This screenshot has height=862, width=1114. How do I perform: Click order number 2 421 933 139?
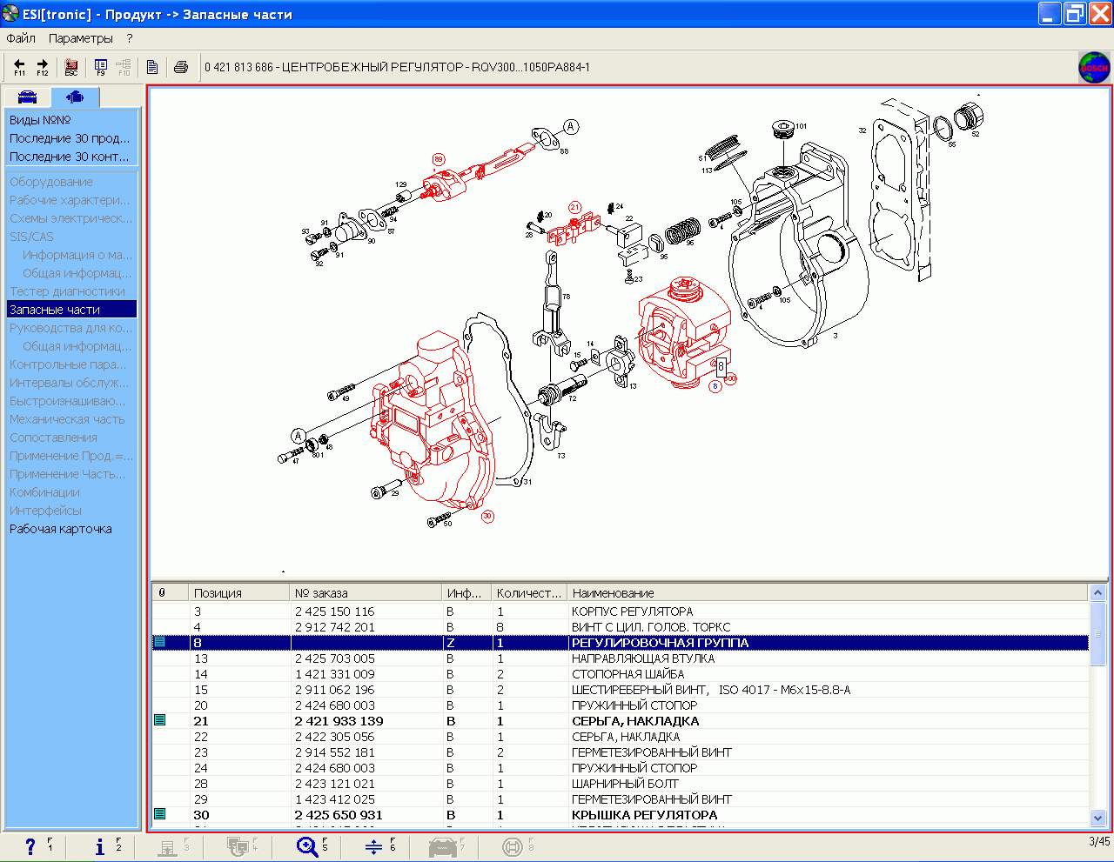click(339, 721)
